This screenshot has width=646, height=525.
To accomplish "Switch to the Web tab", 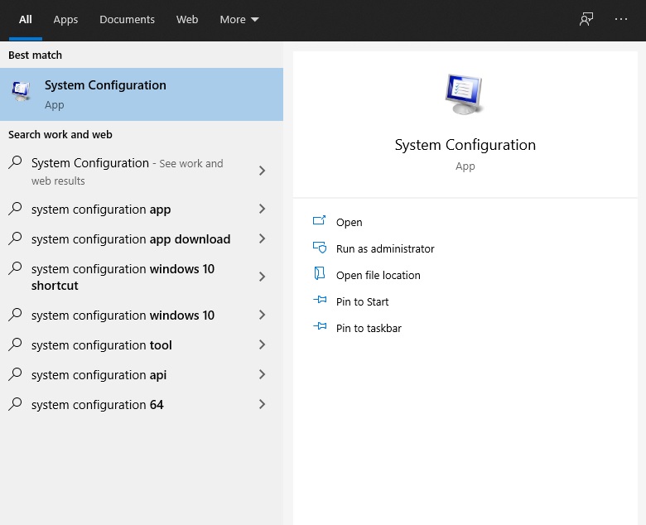I will tap(187, 19).
